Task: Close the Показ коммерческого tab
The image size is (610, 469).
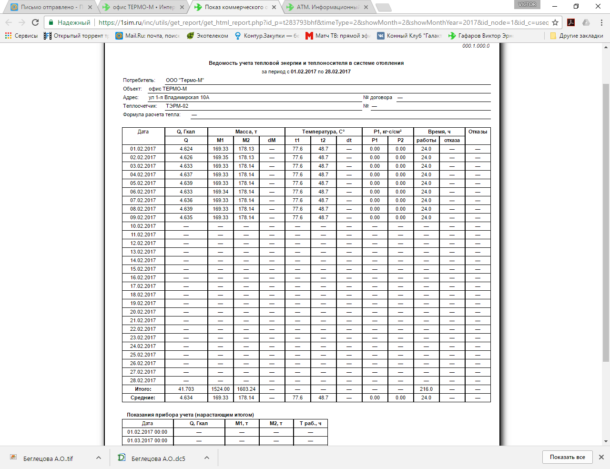Action: (274, 7)
